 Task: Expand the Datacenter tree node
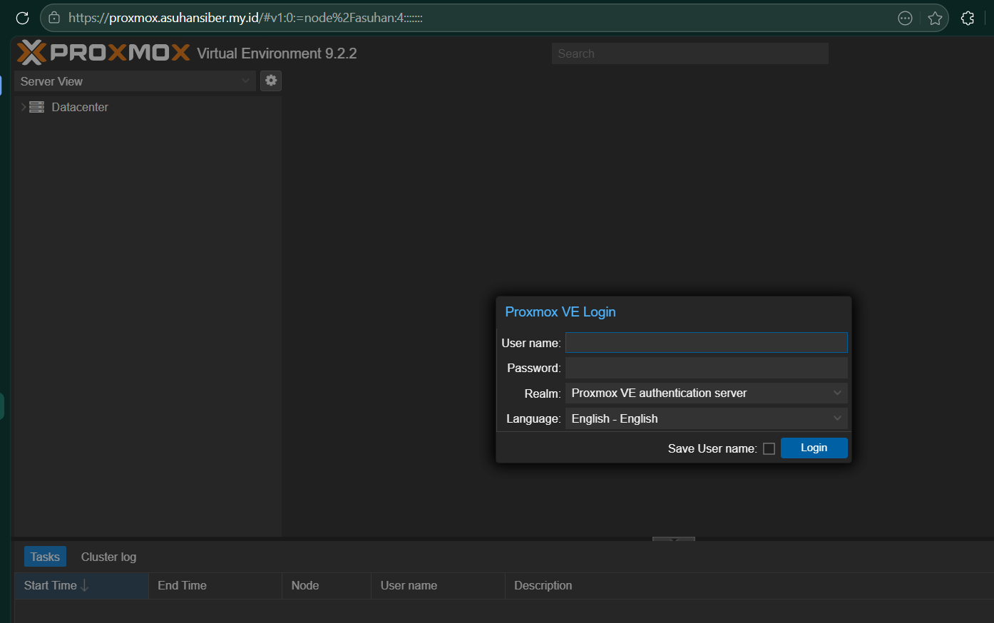point(24,107)
